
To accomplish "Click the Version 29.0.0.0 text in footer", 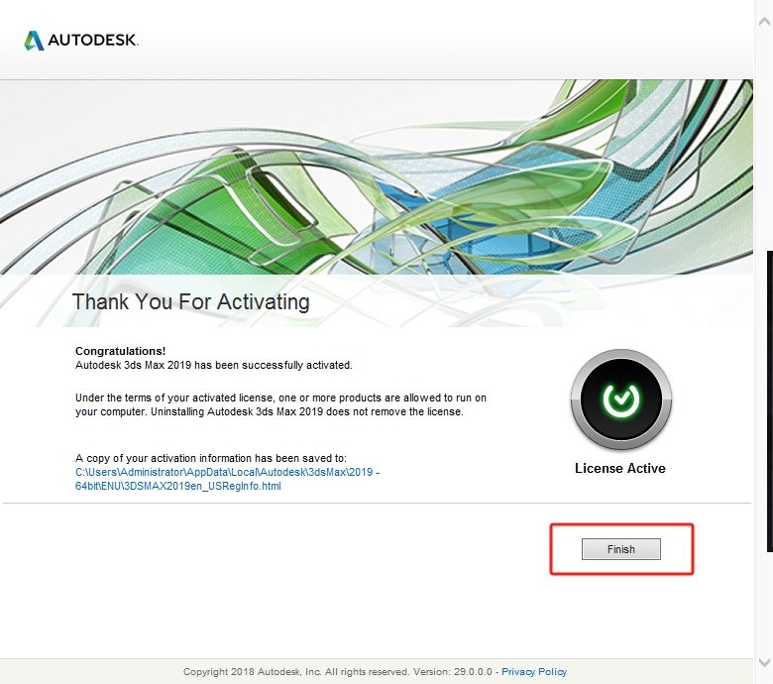I will click(460, 672).
